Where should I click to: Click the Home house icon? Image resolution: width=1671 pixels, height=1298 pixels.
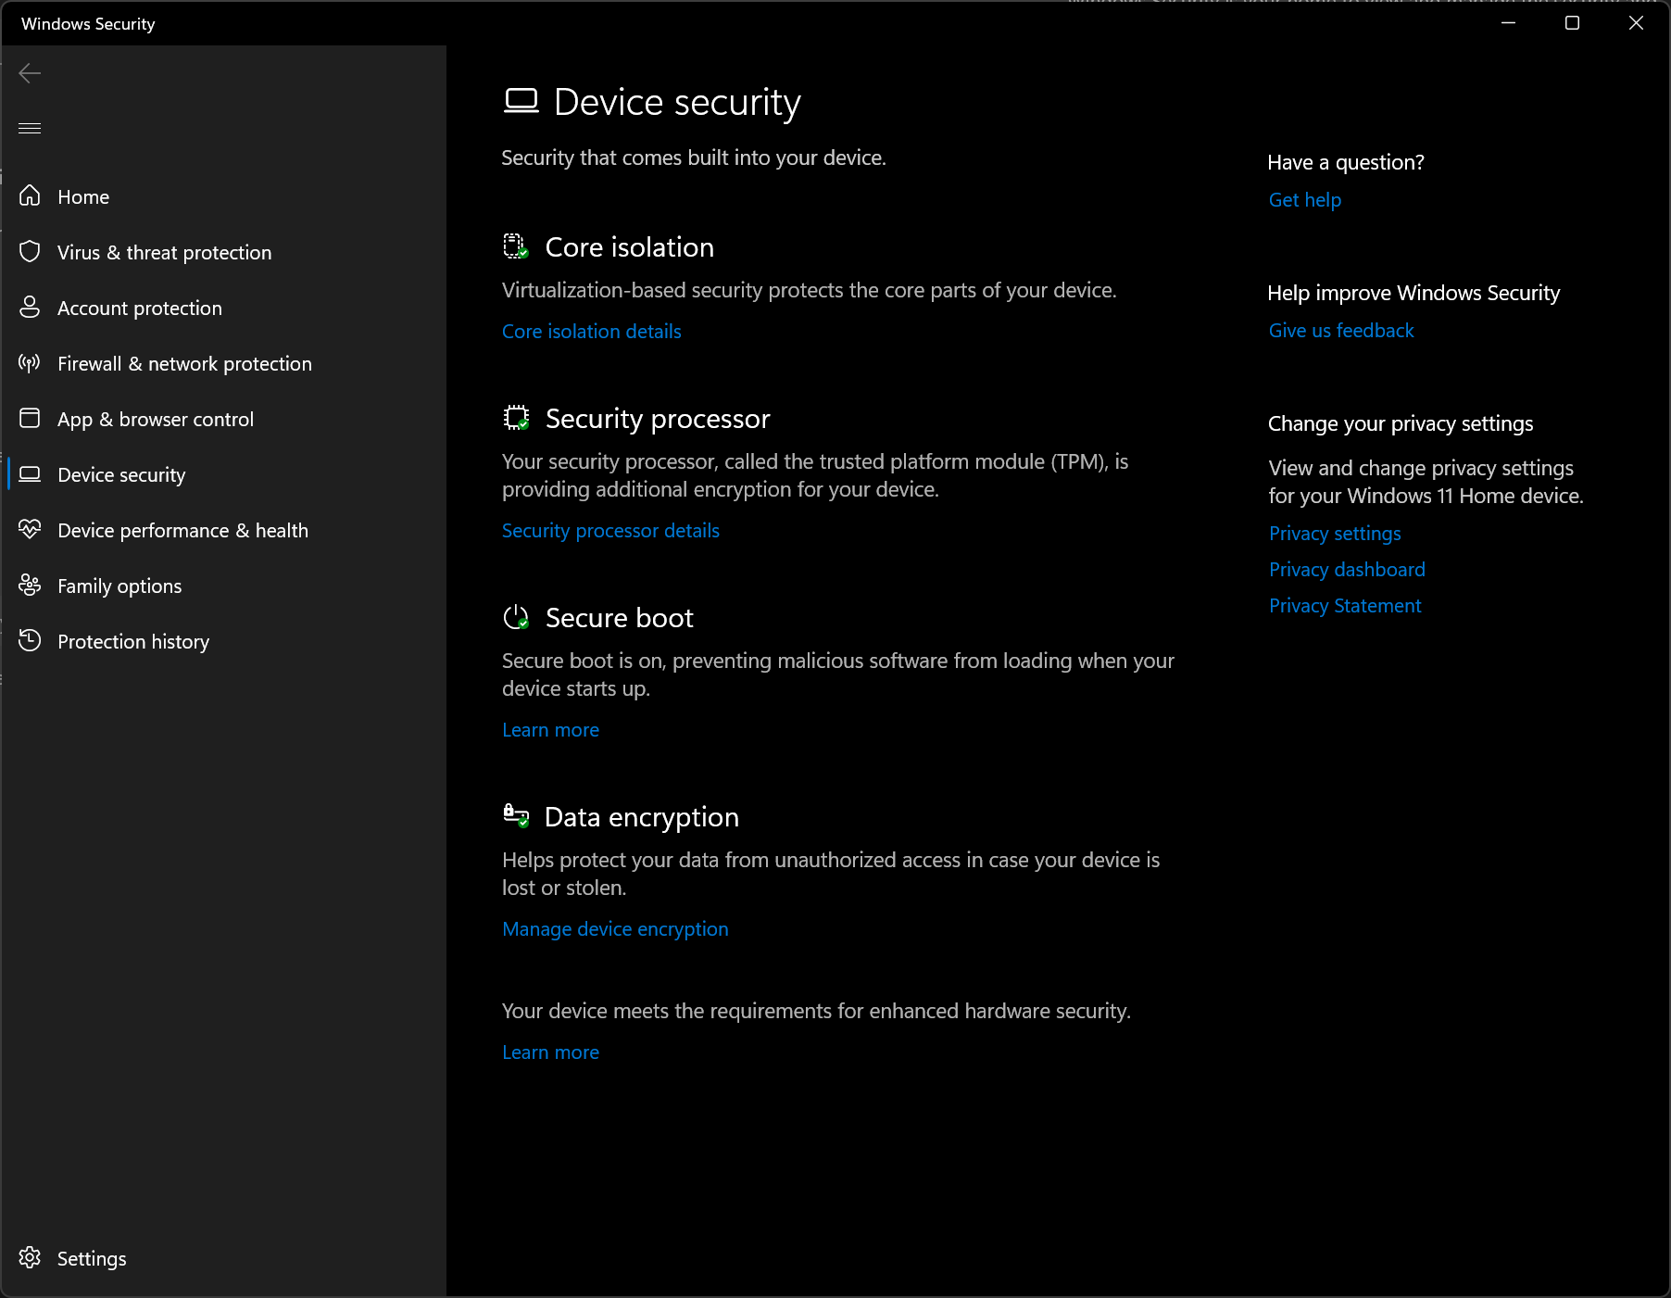coord(30,195)
